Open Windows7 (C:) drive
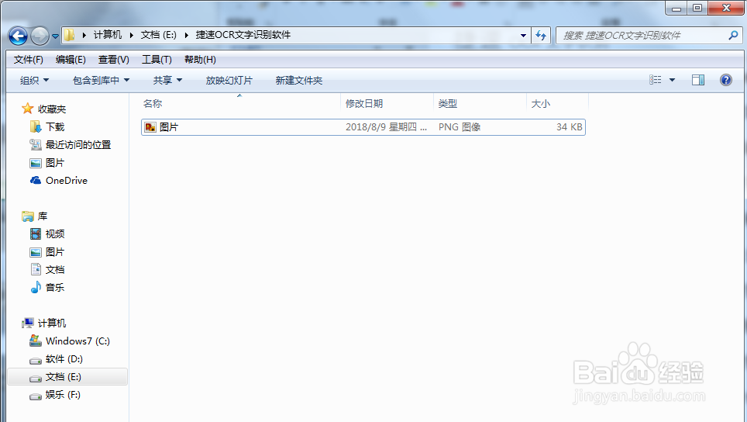 77,341
